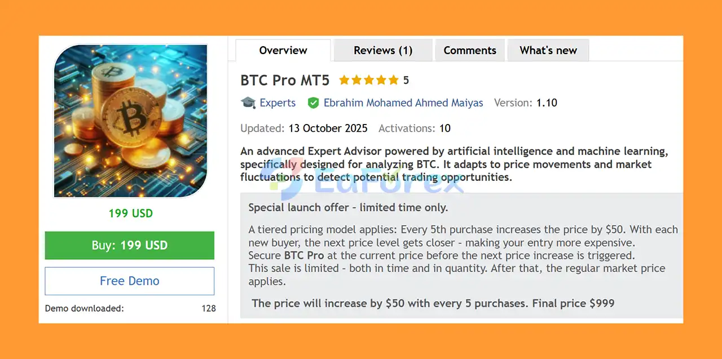Visit author Ebrahim Mohamed Ahmed Maiyas profile

(403, 103)
